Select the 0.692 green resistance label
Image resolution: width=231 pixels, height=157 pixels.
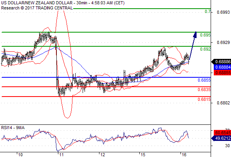coord(205,49)
